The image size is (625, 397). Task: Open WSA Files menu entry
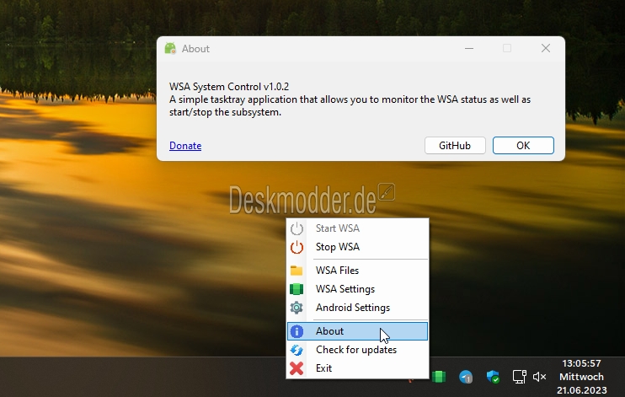click(x=357, y=271)
